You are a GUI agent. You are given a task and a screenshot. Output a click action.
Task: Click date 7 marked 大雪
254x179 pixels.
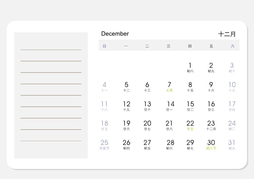(169, 87)
